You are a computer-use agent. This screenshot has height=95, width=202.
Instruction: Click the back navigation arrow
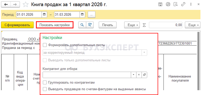(6, 5)
